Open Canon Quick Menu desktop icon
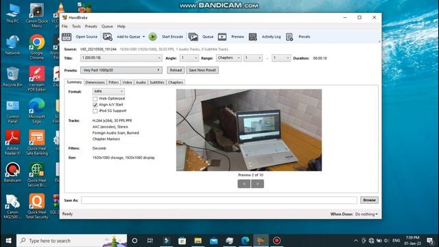The height and width of the screenshot is (247, 439). click(x=36, y=15)
